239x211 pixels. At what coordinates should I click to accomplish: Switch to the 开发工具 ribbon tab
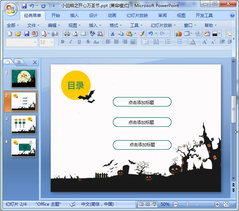(x=204, y=15)
